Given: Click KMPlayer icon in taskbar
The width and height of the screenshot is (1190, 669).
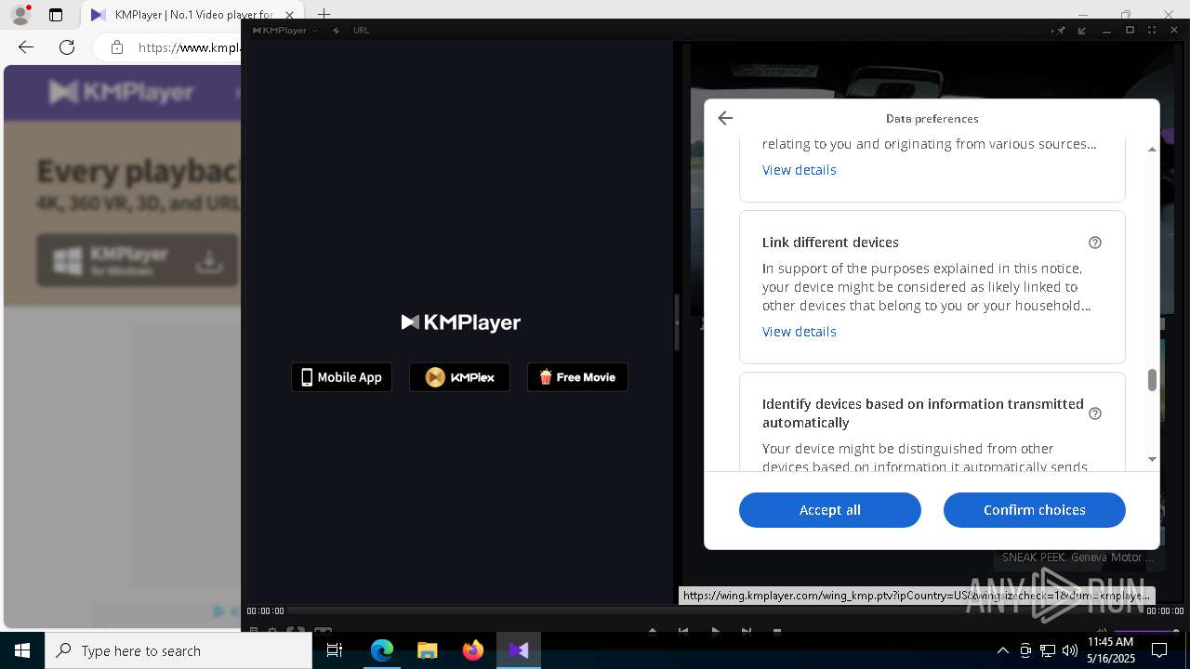Looking at the screenshot, I should pos(519,650).
